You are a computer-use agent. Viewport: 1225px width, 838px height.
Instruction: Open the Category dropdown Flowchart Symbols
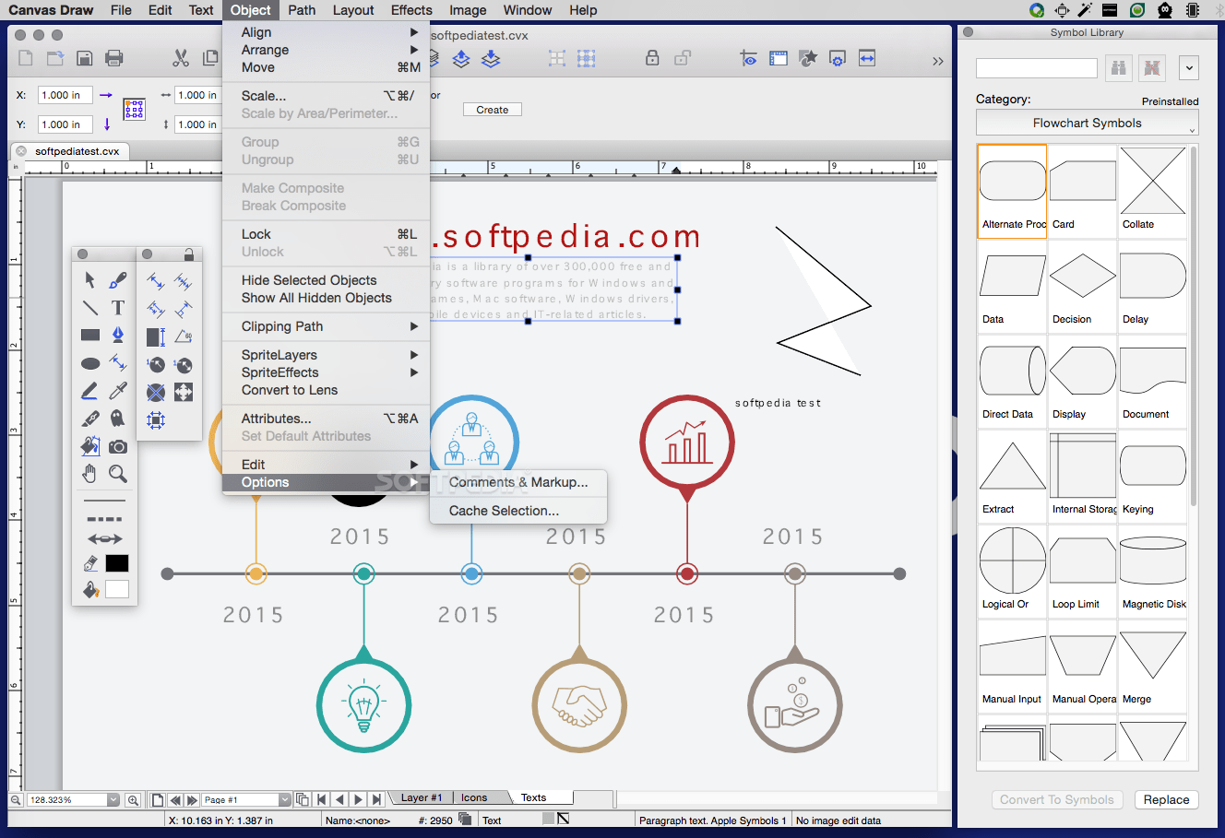coord(1087,123)
